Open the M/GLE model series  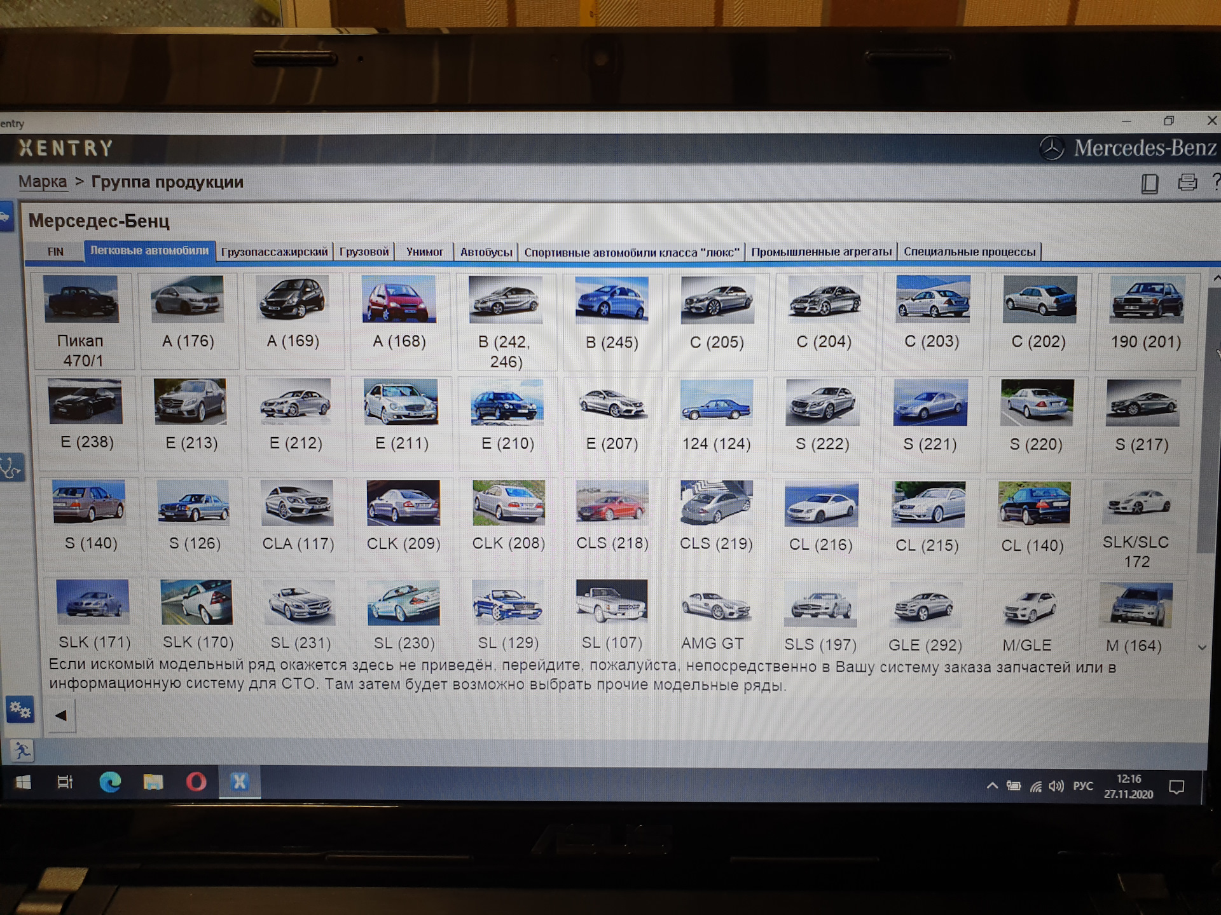pos(1030,605)
